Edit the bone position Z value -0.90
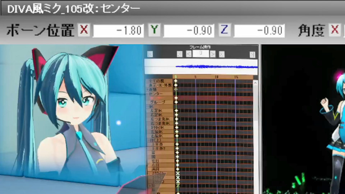 (259, 31)
